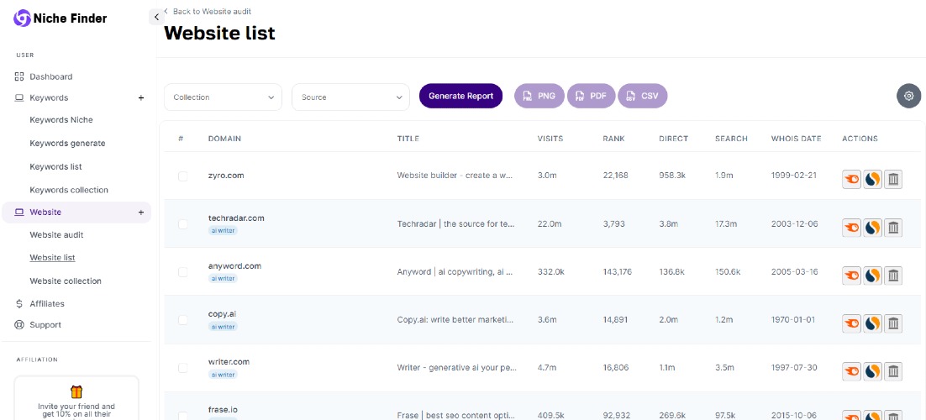Collapse sidebar with the arrow button
Image resolution: width=926 pixels, height=420 pixels.
[156, 17]
